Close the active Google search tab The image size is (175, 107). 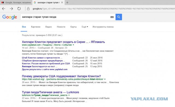[62, 2]
